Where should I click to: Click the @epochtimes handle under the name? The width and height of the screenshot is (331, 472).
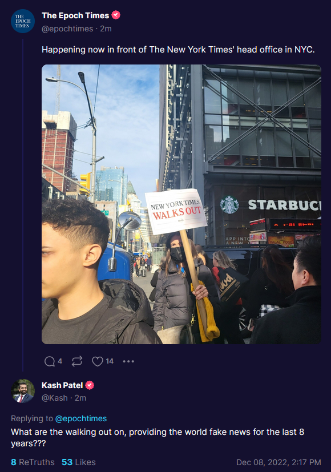click(x=67, y=29)
